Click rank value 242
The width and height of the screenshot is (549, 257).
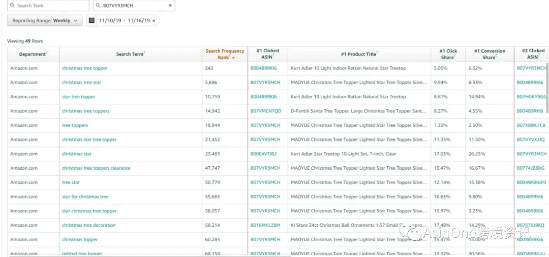(x=209, y=68)
